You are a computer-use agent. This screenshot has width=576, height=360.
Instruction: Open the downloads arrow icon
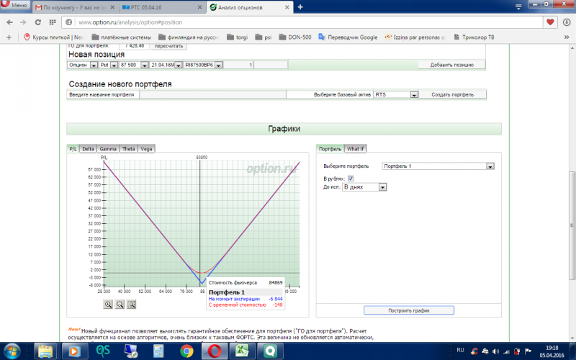(x=567, y=22)
